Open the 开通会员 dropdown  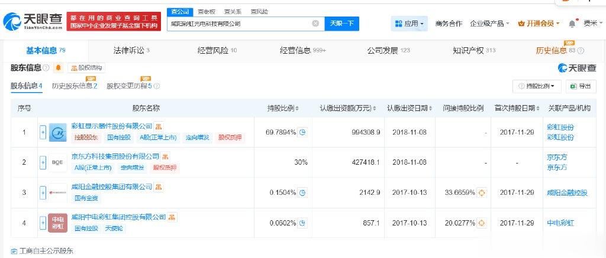pyautogui.click(x=539, y=24)
